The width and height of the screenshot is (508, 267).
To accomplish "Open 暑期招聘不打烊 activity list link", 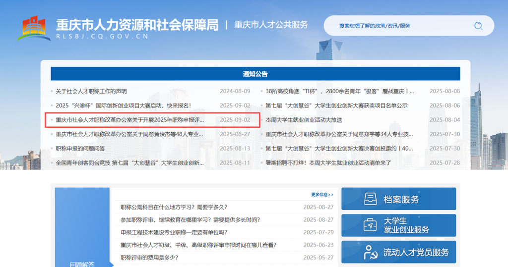I will pyautogui.click(x=328, y=162).
